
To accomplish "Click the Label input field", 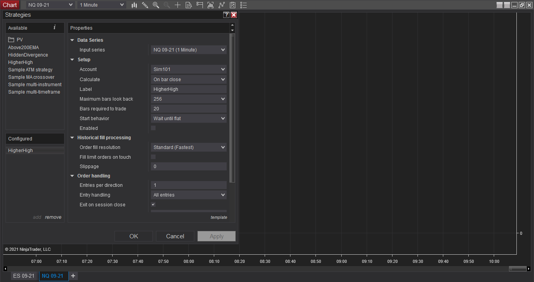I will click(189, 89).
